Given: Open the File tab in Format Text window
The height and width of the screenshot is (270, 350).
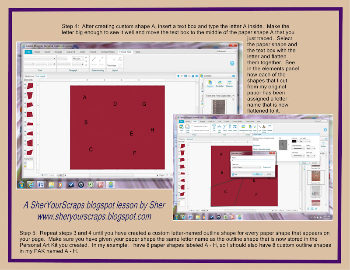Looking at the screenshot, I should [x=28, y=52].
